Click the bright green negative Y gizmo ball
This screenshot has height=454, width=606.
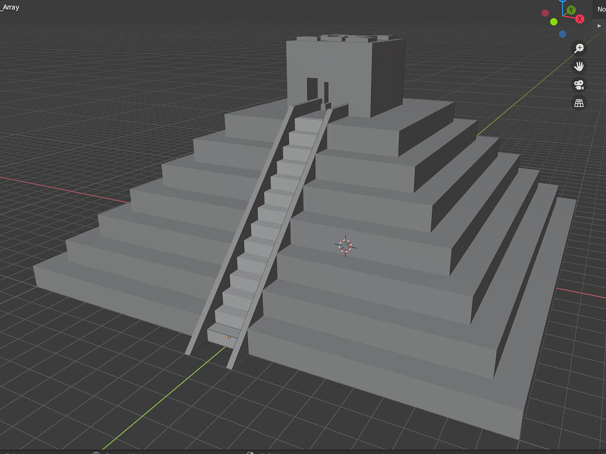pos(554,22)
